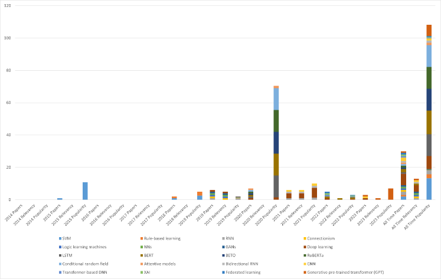Click the 'All Time Relevancy' axis label

tap(404, 217)
